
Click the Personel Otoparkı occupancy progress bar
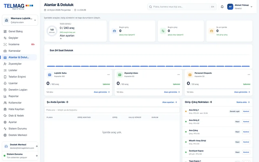tap(218, 89)
